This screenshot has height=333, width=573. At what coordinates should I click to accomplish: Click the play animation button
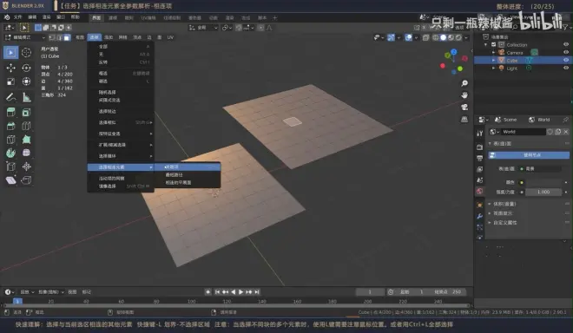coord(240,292)
